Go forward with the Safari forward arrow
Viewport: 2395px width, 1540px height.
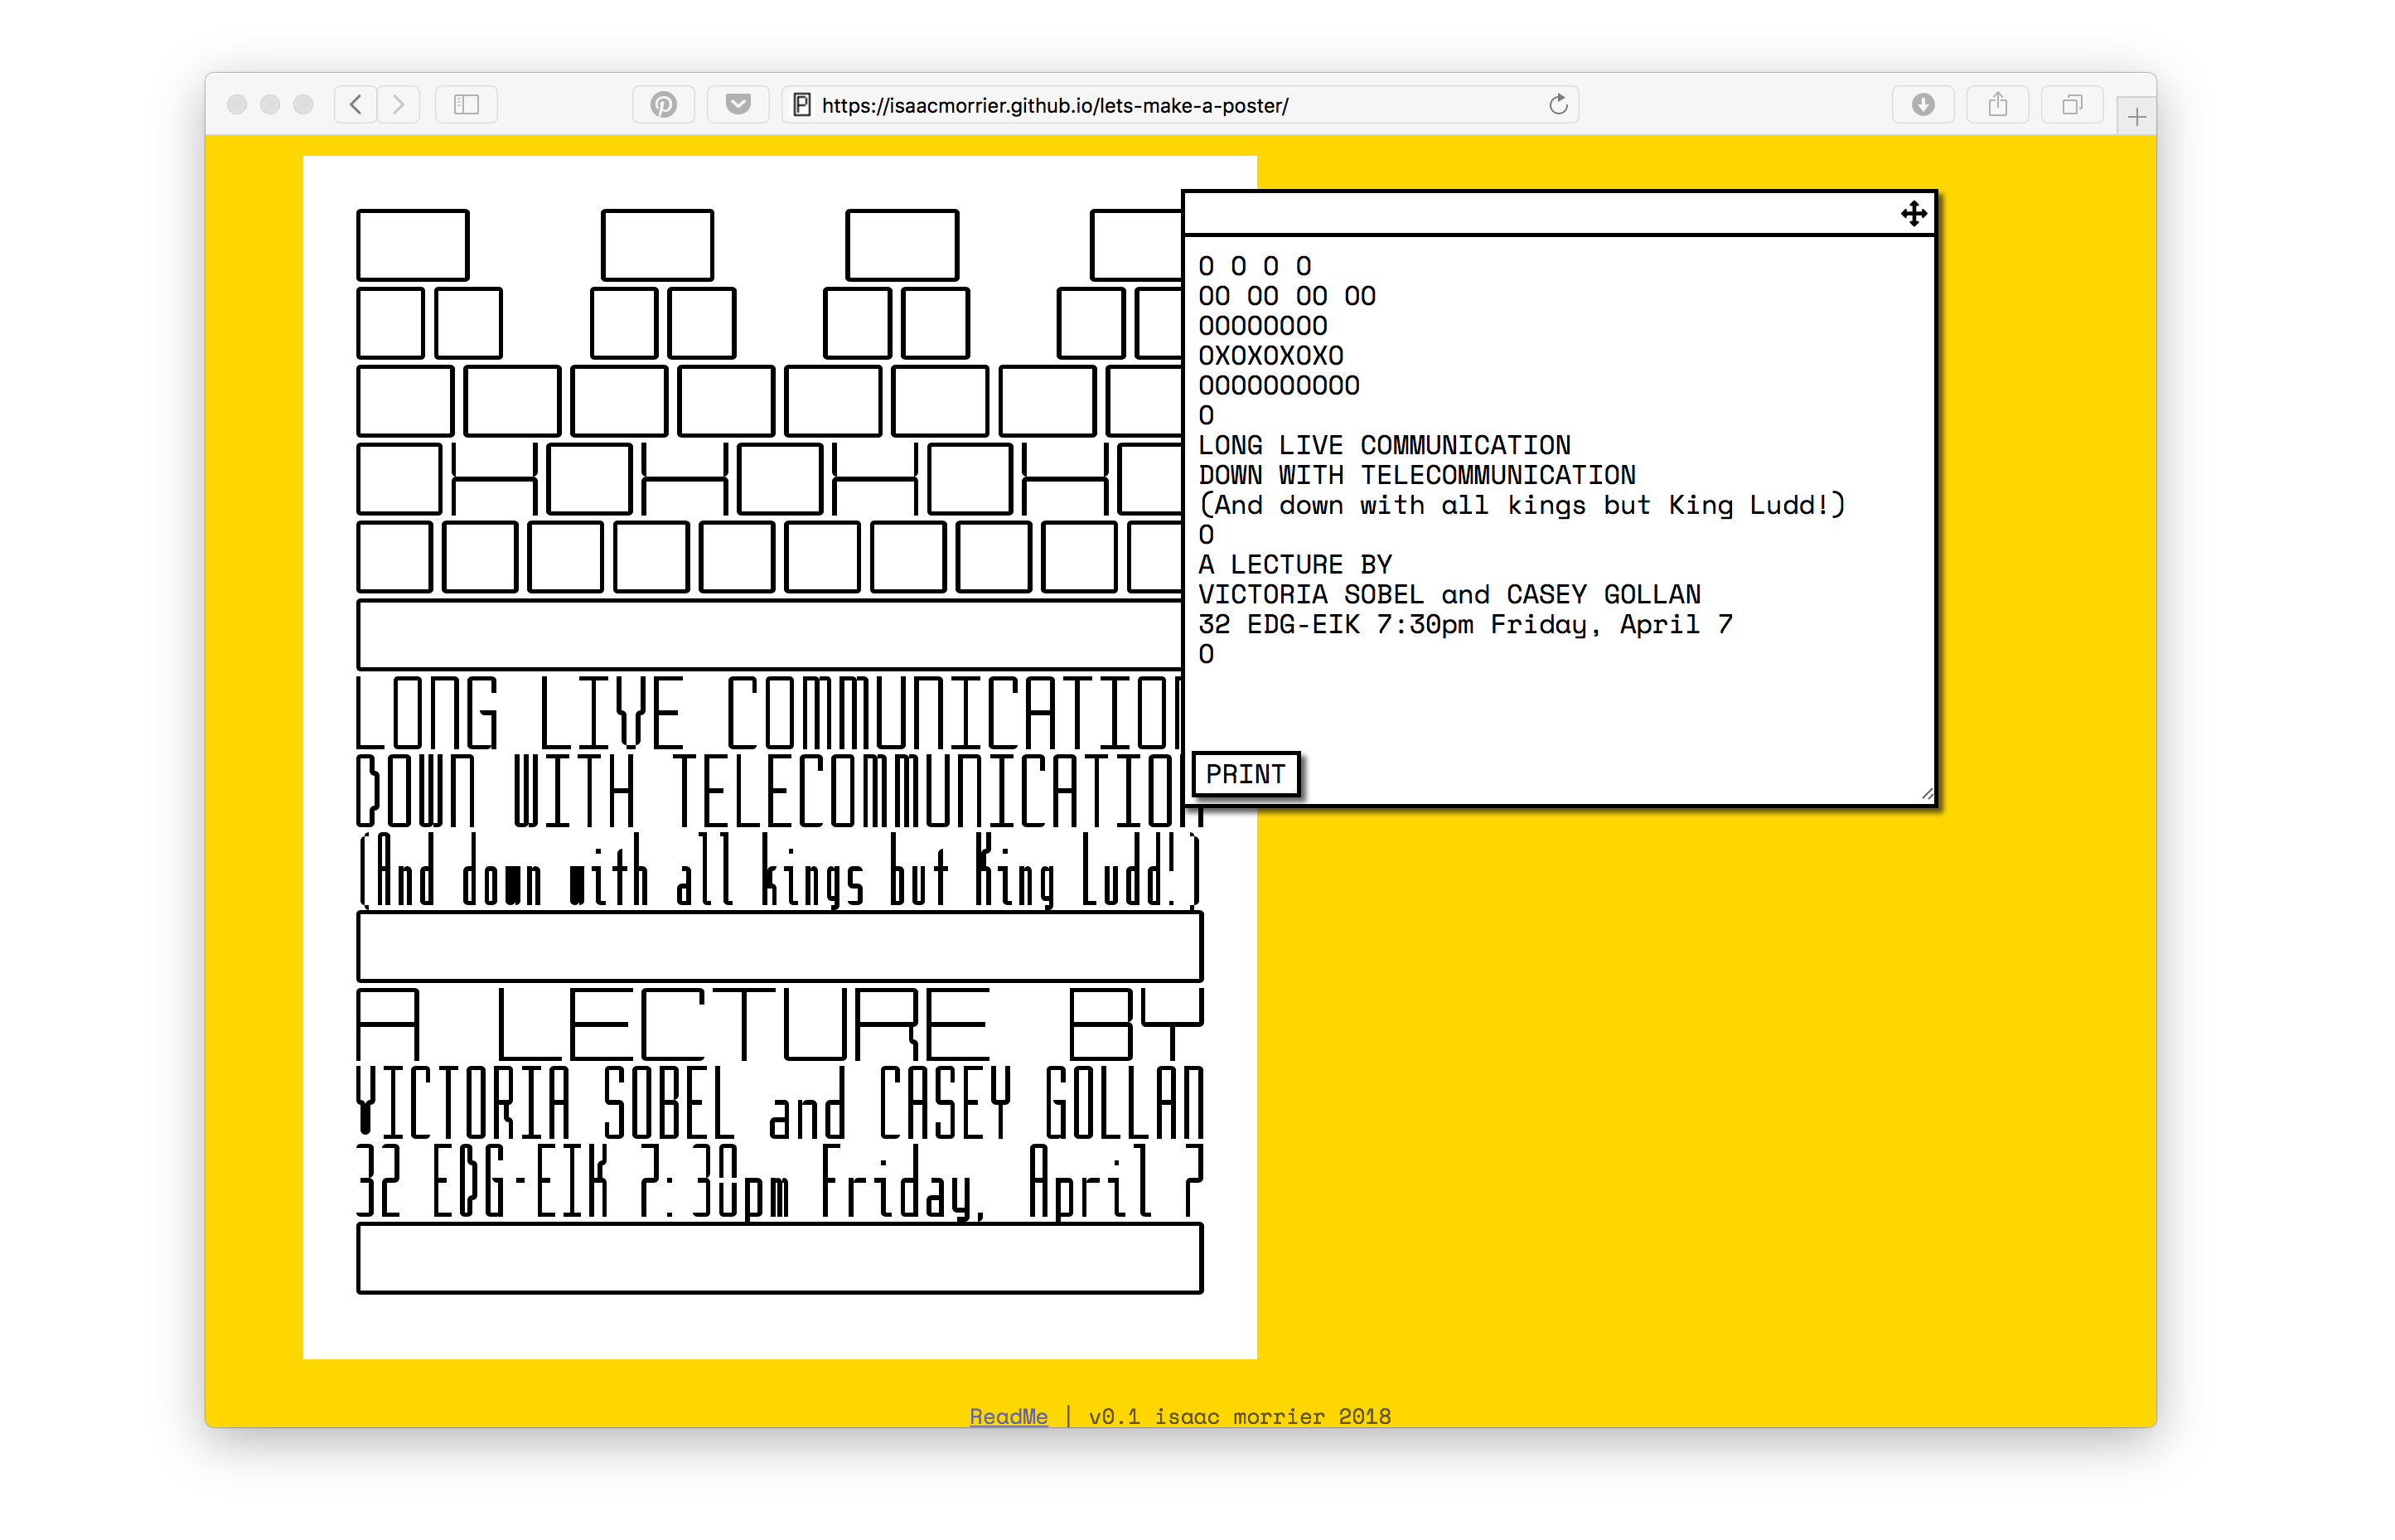click(399, 104)
